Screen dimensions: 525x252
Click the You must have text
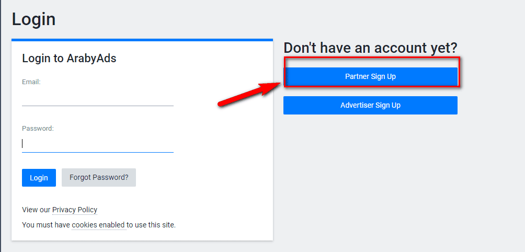pos(46,225)
